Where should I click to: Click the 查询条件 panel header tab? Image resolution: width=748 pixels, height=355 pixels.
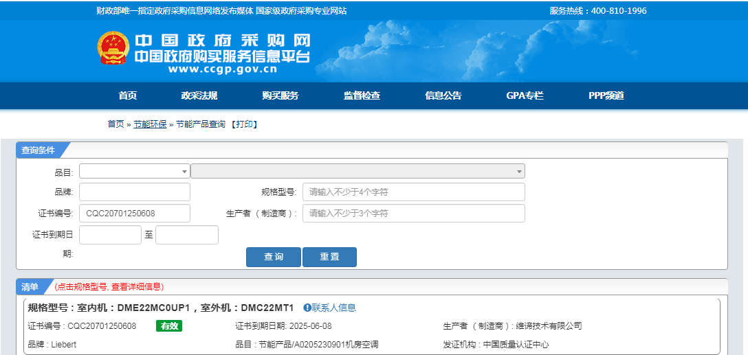(x=38, y=150)
